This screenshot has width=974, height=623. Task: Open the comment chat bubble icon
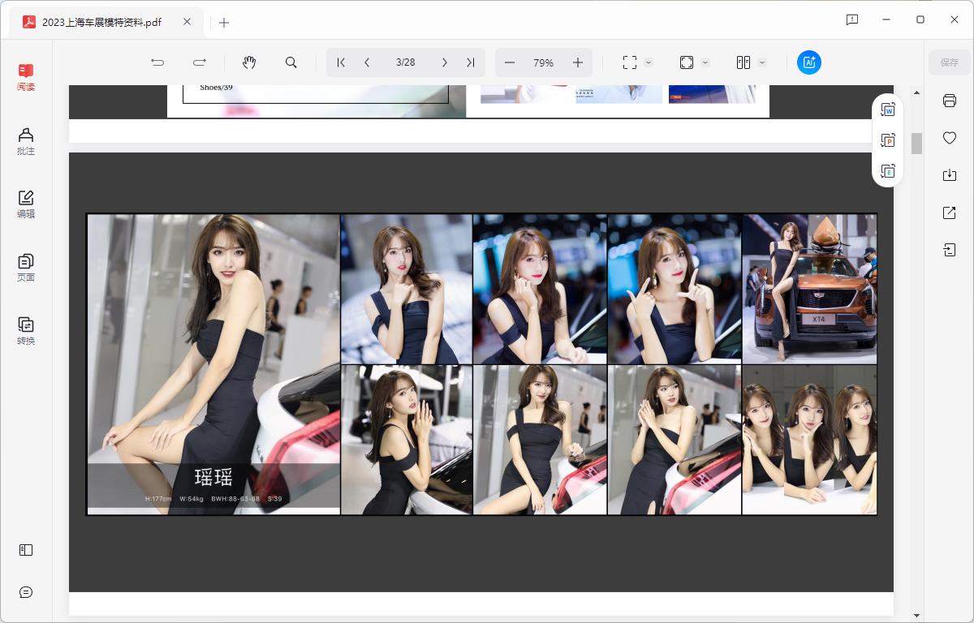26,592
